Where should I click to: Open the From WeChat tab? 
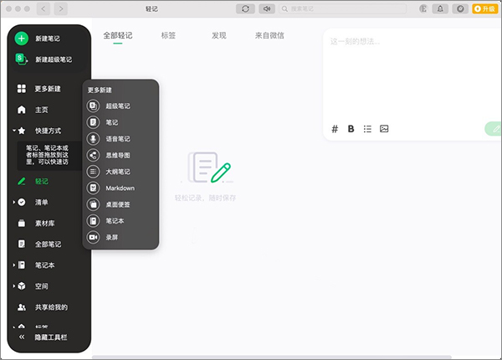tap(269, 35)
